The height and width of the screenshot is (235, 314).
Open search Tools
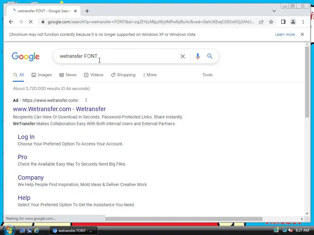(207, 75)
